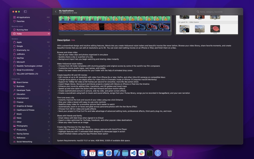Image resolution: width=254 pixels, height=159 pixels.
Task: Open YELLOW CAPYBARA LTD vendor
Action: 31,74
